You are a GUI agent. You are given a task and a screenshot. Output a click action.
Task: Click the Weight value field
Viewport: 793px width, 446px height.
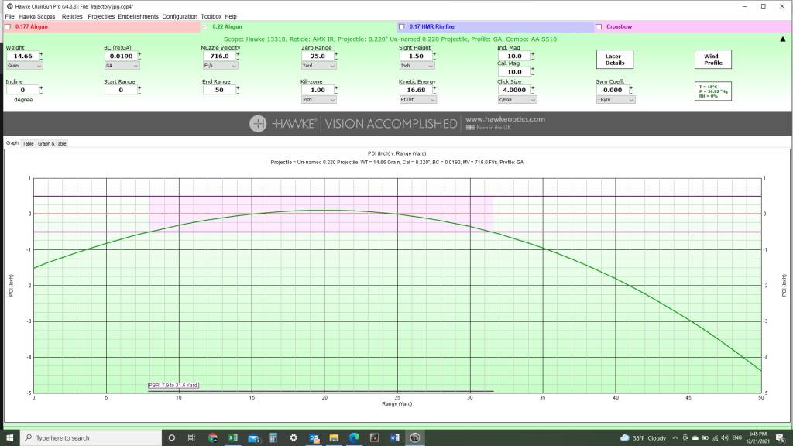pyautogui.click(x=22, y=56)
